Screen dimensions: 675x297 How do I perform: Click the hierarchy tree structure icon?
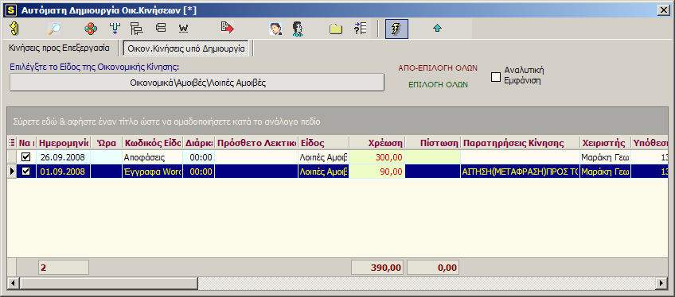coord(136,29)
